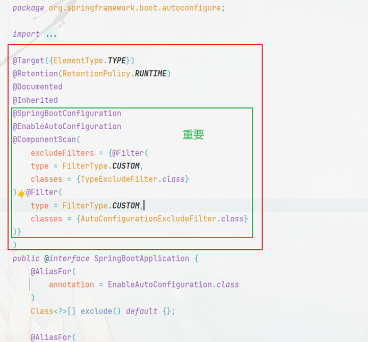The width and height of the screenshot is (368, 342).
Task: Click the '@interface' keyword
Action: coord(67,259)
